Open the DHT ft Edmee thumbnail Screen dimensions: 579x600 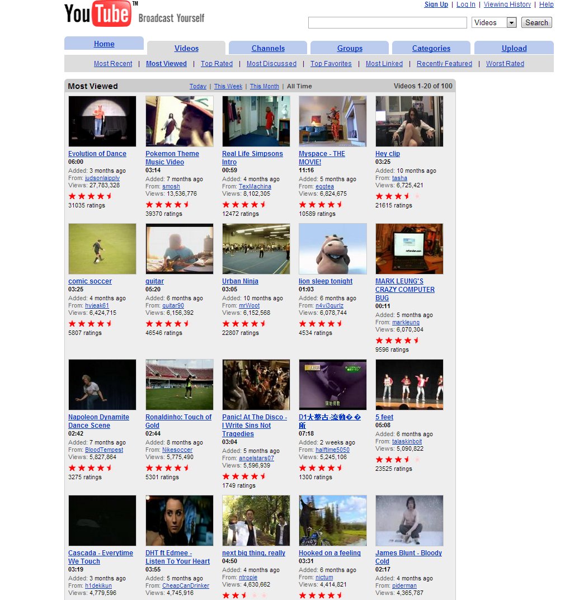point(180,521)
